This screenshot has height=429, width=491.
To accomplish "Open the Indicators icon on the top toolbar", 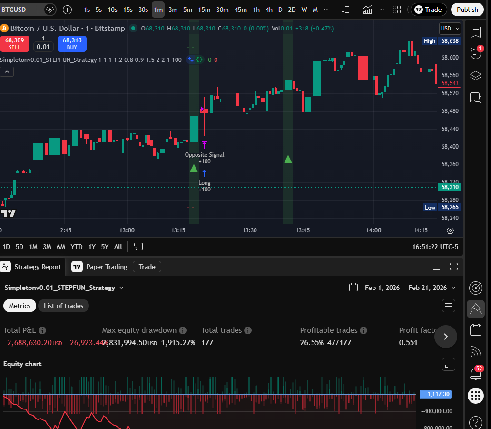I will [368, 10].
